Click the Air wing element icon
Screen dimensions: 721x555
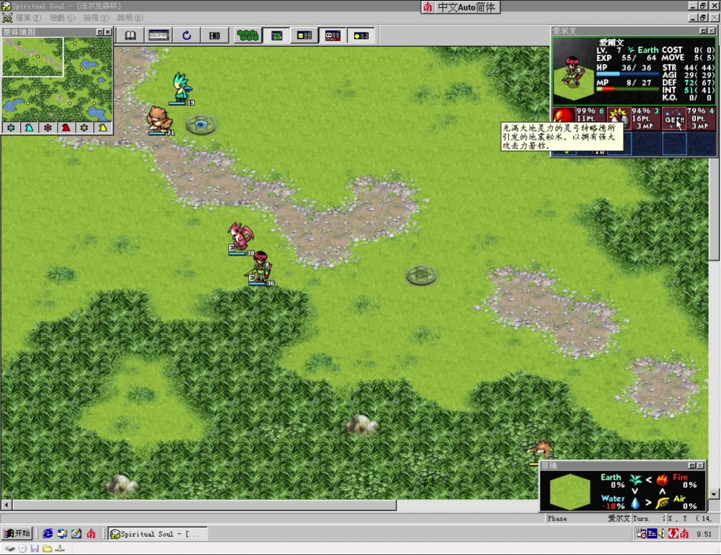662,503
